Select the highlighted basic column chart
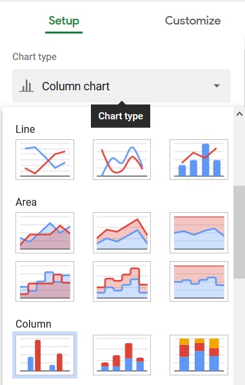This screenshot has height=385, width=245. 44,355
